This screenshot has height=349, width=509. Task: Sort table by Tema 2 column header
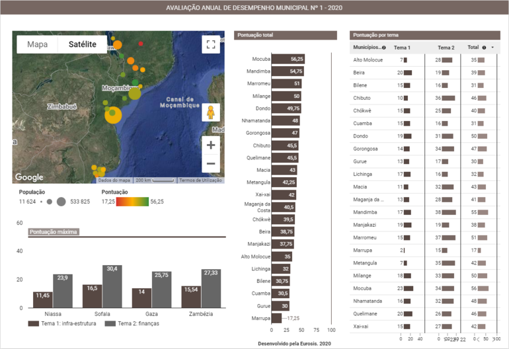coord(446,48)
